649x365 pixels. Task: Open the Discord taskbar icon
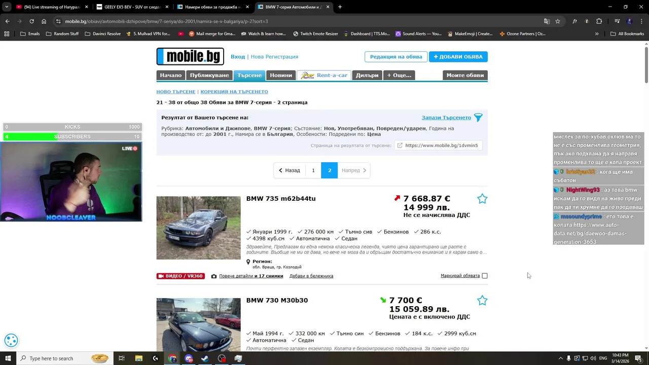(x=189, y=358)
